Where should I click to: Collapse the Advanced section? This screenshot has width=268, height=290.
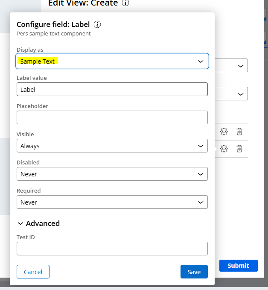point(38,223)
